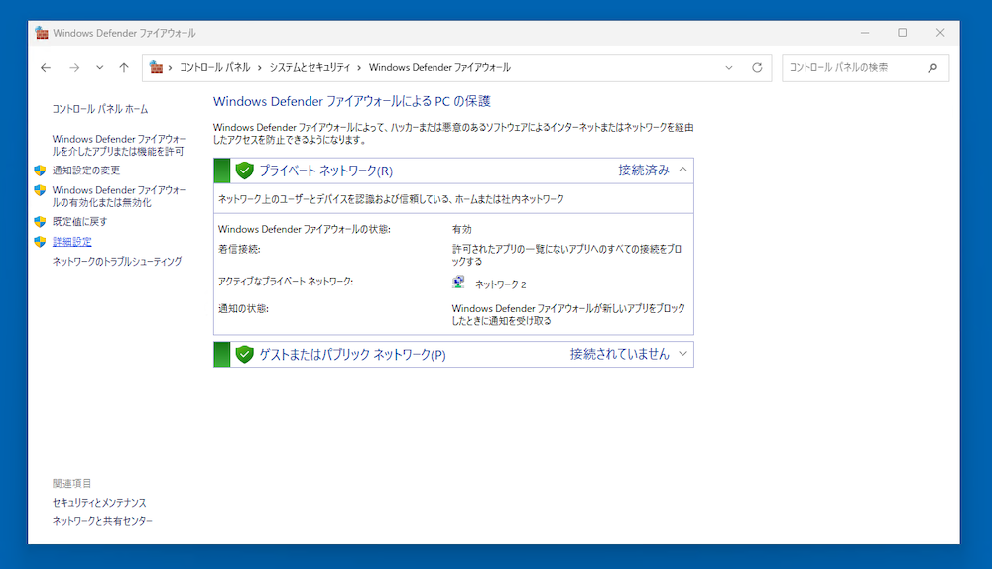Open セキュリティとメンテナンス related link
This screenshot has width=992, height=569.
(x=99, y=502)
